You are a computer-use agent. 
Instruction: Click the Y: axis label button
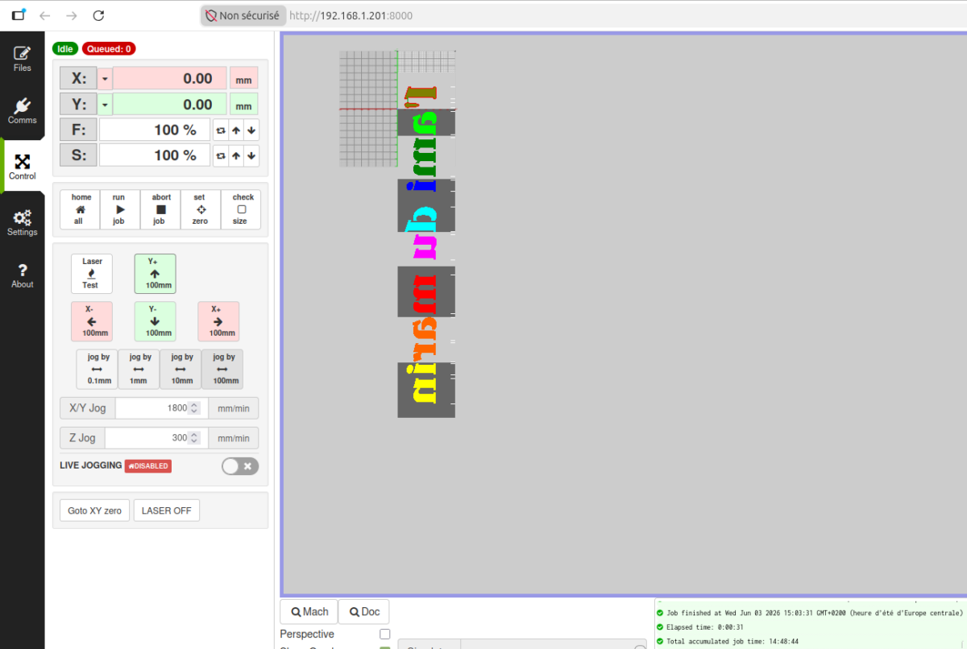79,105
